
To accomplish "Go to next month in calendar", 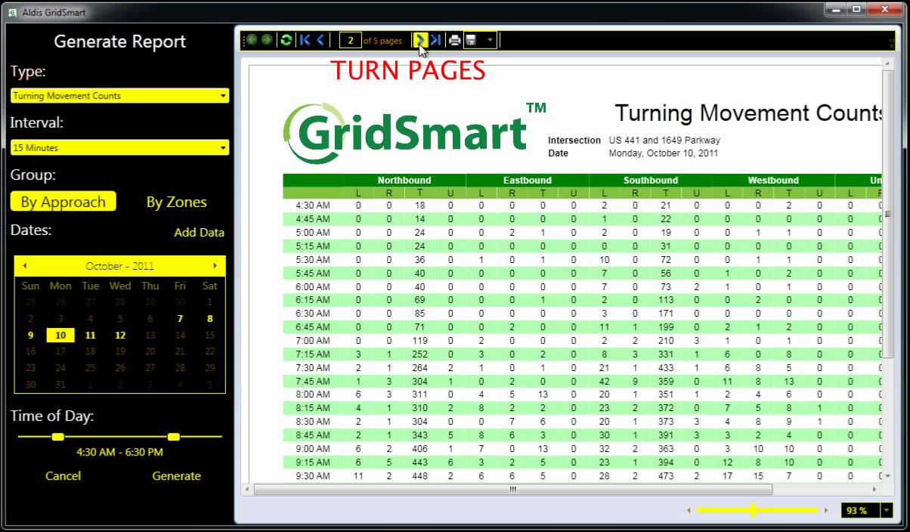I will [215, 266].
